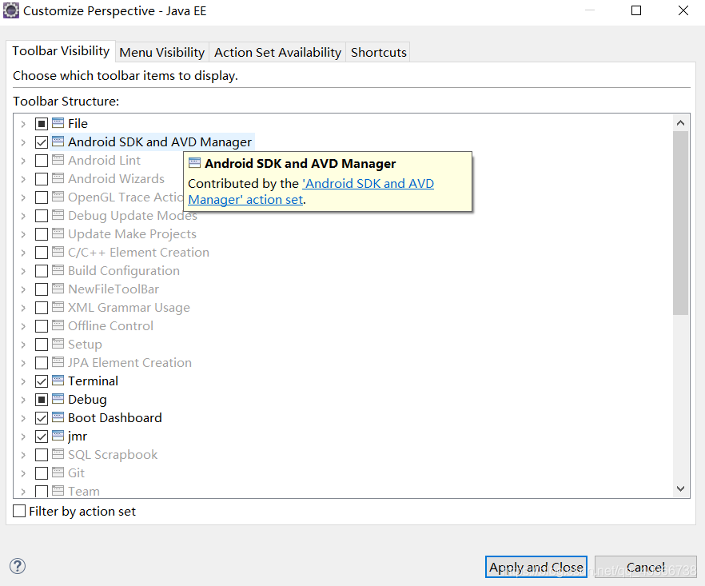This screenshot has height=586, width=705.
Task: Select the JPA Element Creation row
Action: pyautogui.click(x=129, y=362)
